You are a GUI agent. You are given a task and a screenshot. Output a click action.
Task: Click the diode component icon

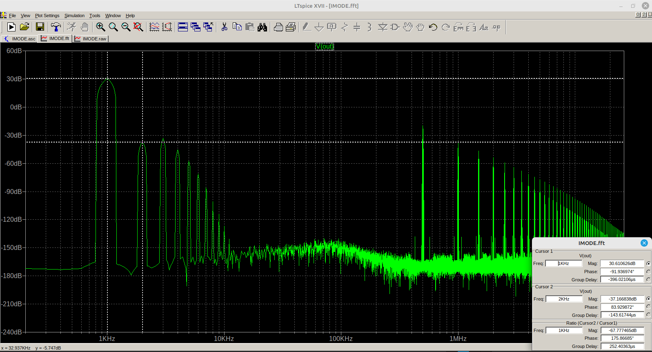pos(383,27)
